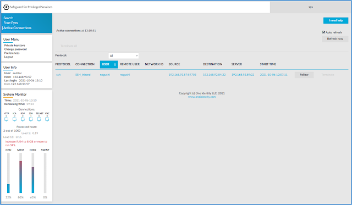Open the SSH_inband connection link
This screenshot has height=205, width=352.
click(83, 75)
